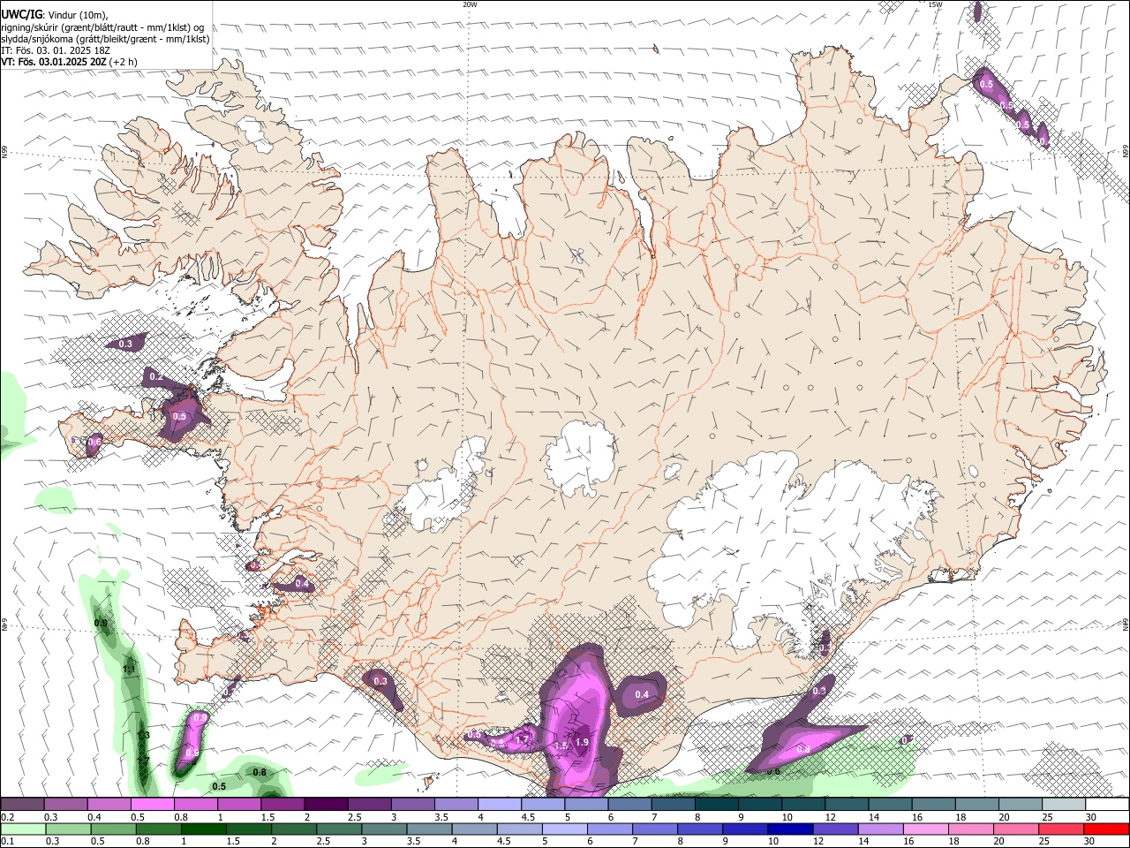This screenshot has height=848, width=1130.
Task: Choose the grey-green 3 rain-scale swatch
Action: coord(384,829)
